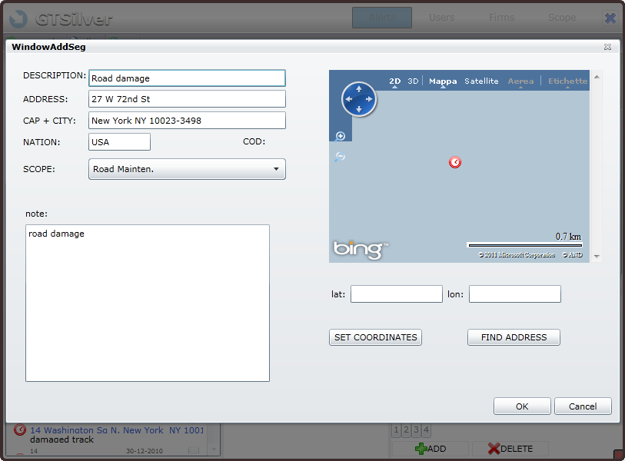Focus the NATION field USA
Screen dimensions: 625x461
coord(119,142)
